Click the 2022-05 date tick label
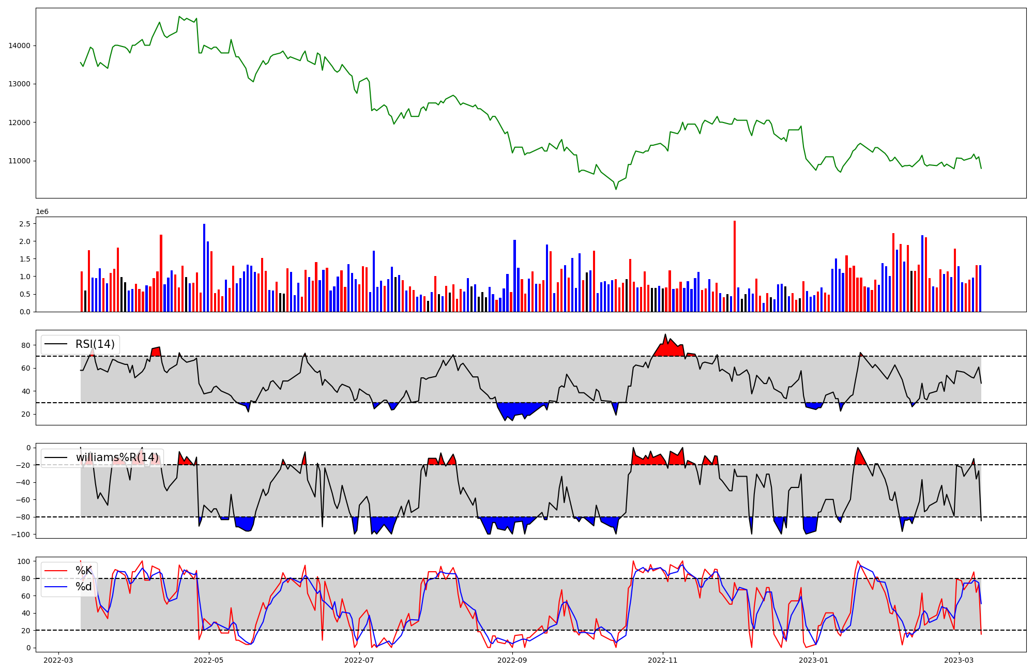The height and width of the screenshot is (672, 1034). (x=209, y=660)
